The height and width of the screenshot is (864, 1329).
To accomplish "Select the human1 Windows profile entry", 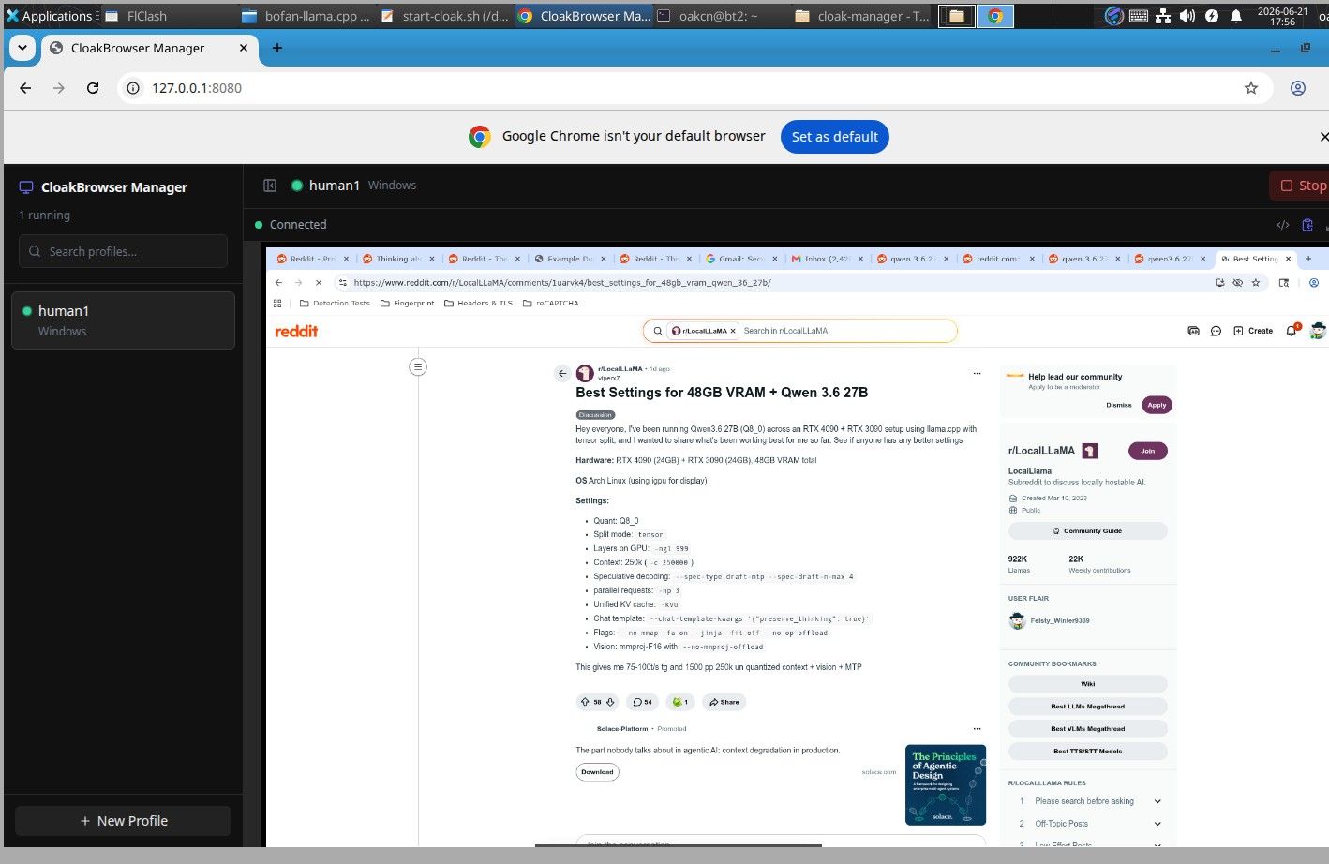I will [123, 320].
